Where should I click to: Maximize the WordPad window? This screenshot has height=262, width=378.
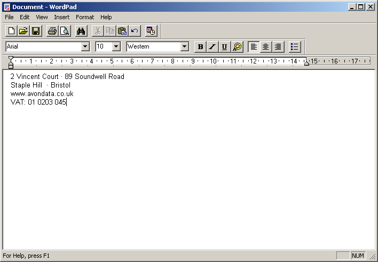361,7
